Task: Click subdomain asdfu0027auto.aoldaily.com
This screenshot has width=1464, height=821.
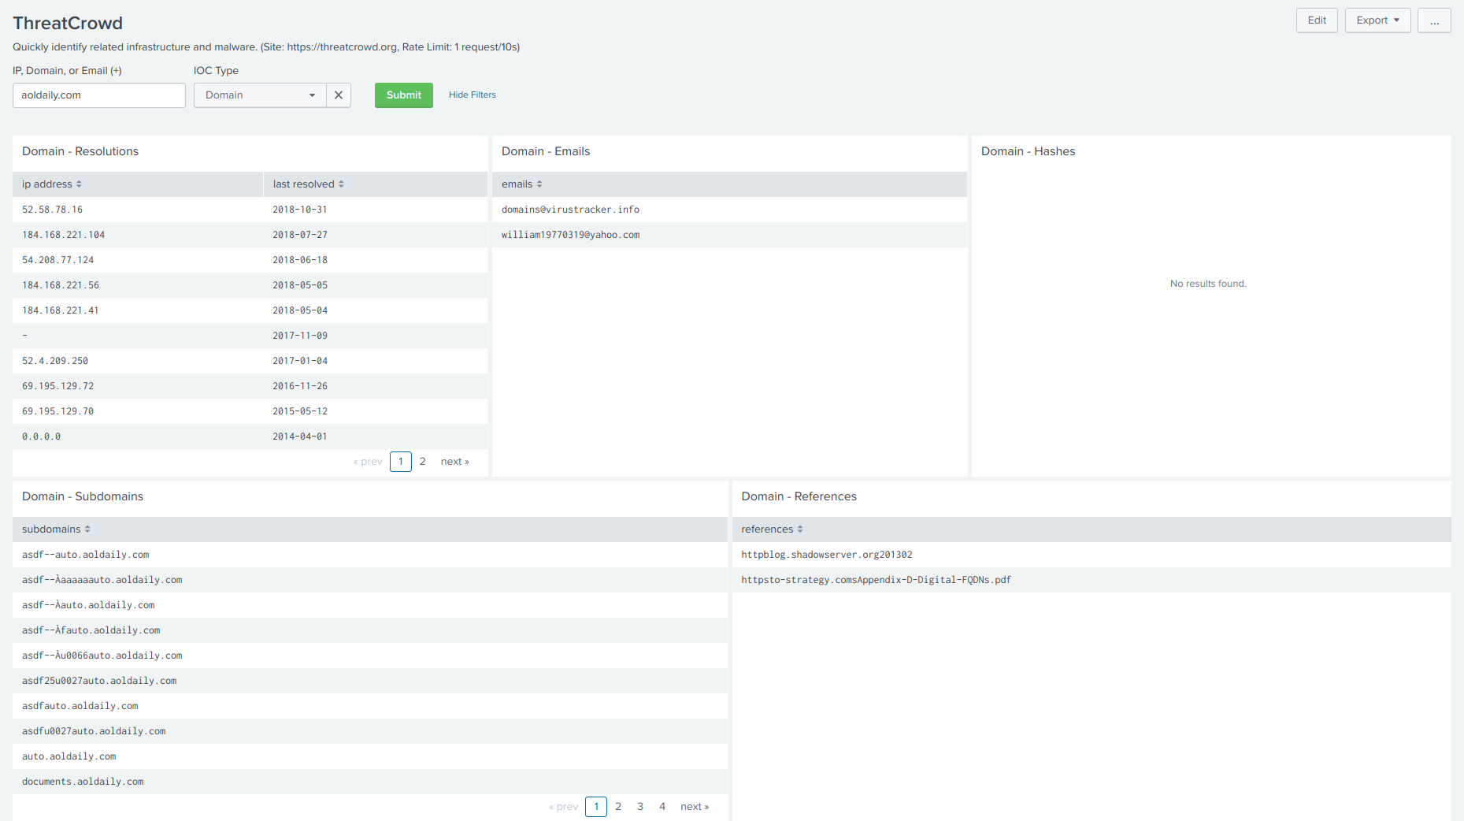Action: pyautogui.click(x=94, y=731)
